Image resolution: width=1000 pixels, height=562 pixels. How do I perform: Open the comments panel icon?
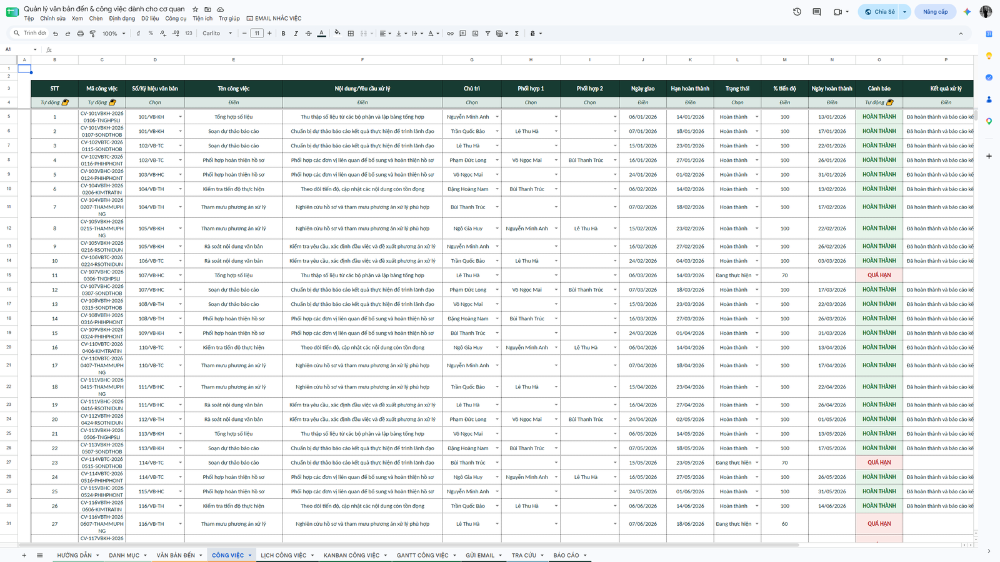pyautogui.click(x=817, y=12)
